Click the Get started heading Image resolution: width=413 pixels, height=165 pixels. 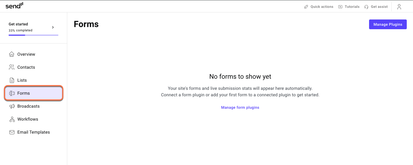pyautogui.click(x=18, y=24)
